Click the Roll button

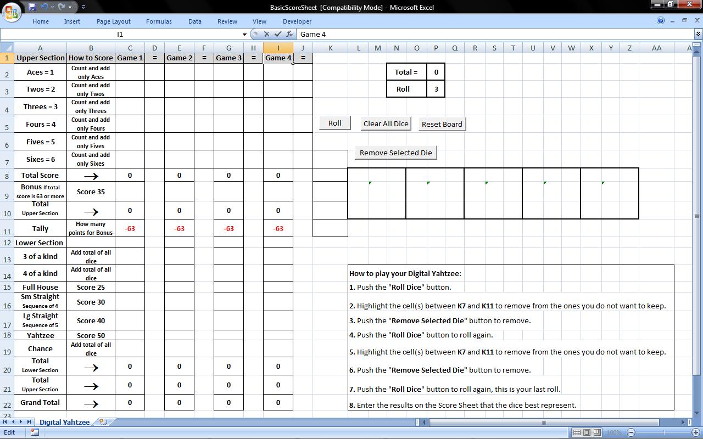point(335,123)
